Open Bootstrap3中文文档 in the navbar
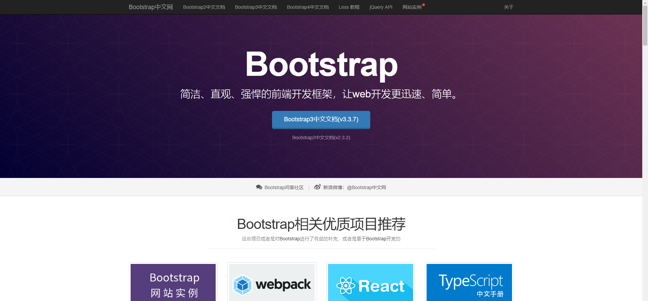The width and height of the screenshot is (648, 301). click(x=256, y=7)
